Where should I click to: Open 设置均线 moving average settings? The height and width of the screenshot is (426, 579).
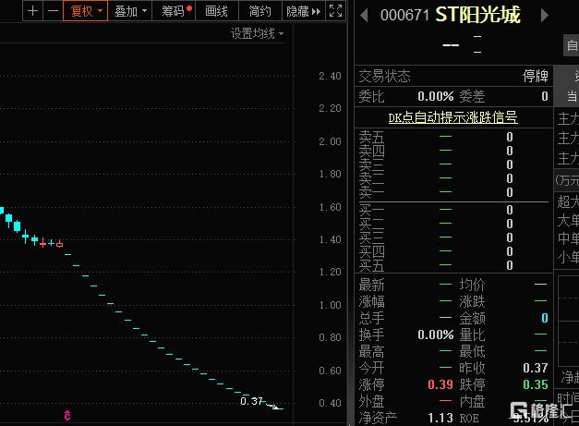click(x=257, y=33)
